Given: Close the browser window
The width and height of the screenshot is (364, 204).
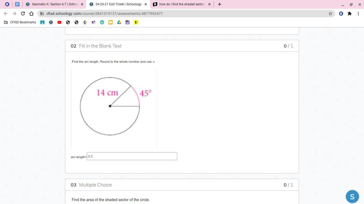Looking at the screenshot, I should point(359,4).
